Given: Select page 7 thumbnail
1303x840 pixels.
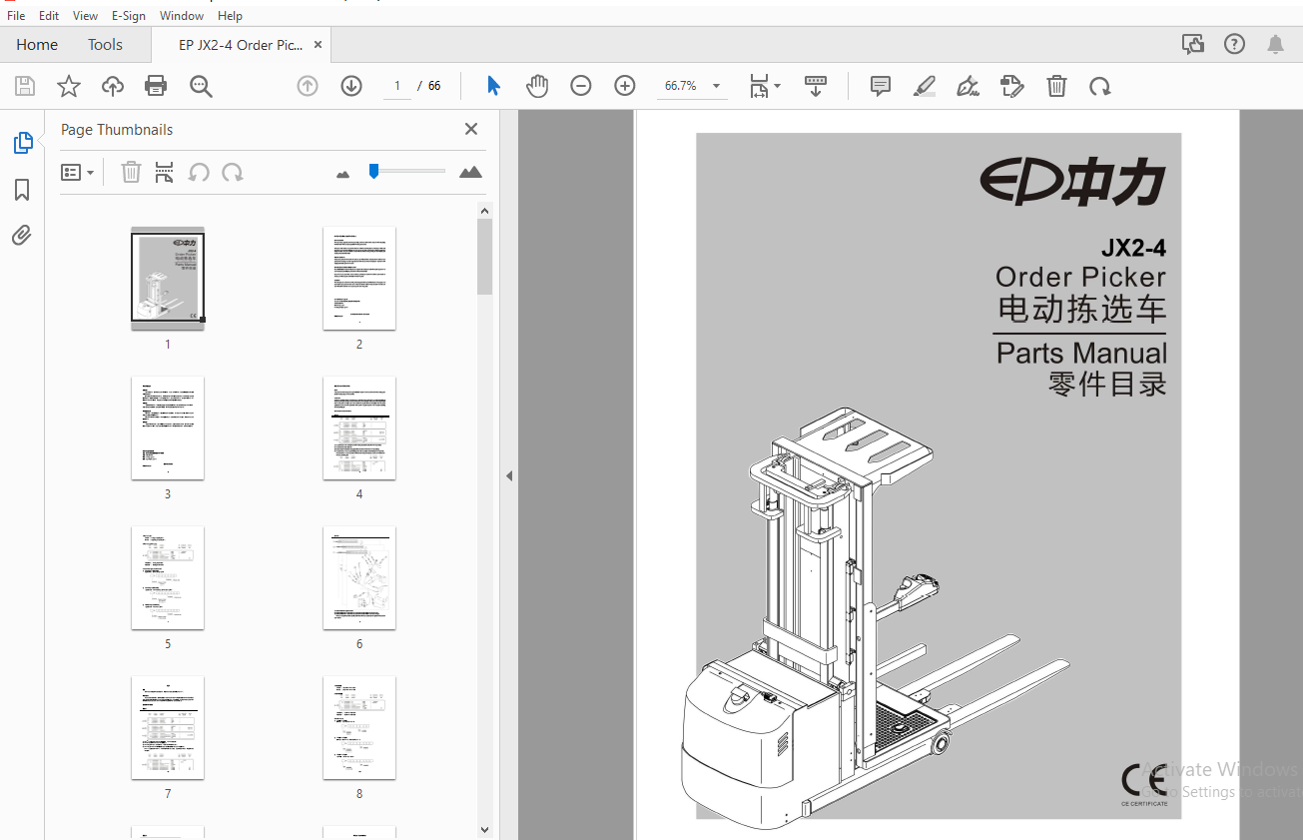Looking at the screenshot, I should (x=168, y=727).
